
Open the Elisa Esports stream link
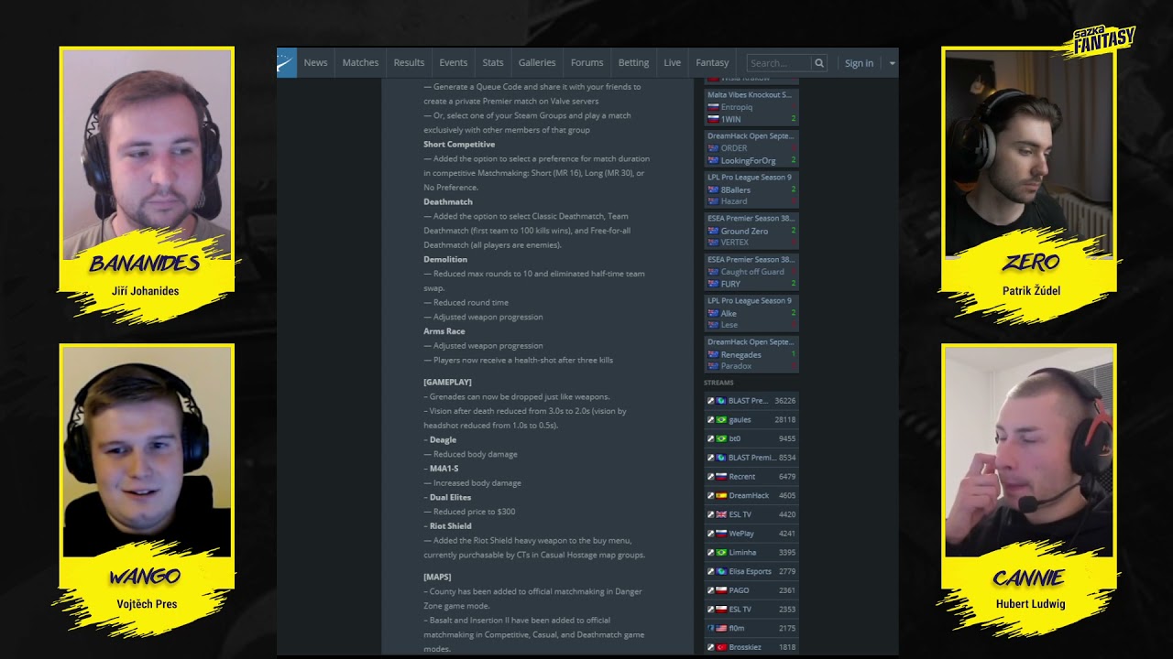pyautogui.click(x=751, y=571)
